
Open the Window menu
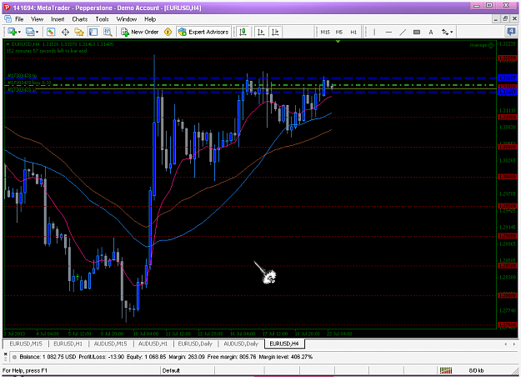click(x=127, y=19)
